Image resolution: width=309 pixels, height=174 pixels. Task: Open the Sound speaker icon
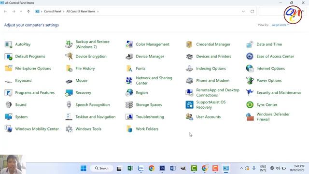pos(9,105)
